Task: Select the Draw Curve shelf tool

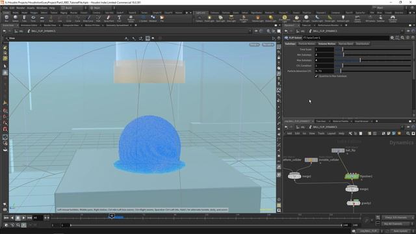Action: [88, 18]
